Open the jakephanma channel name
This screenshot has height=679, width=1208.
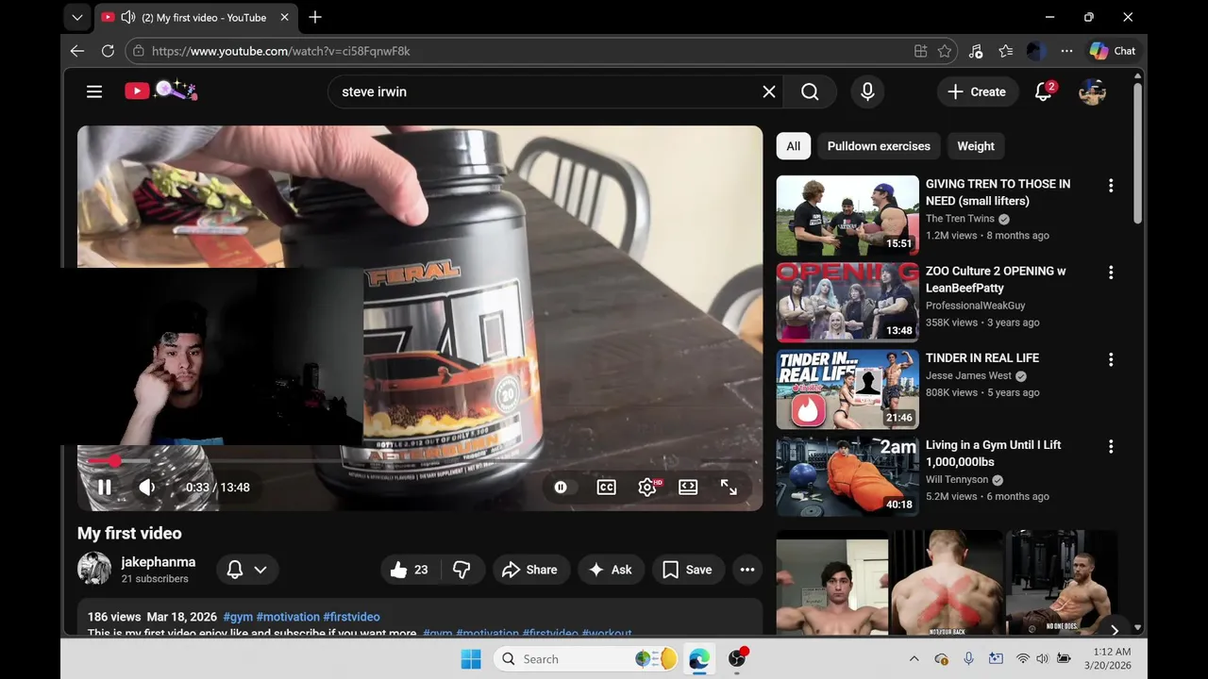tap(159, 562)
